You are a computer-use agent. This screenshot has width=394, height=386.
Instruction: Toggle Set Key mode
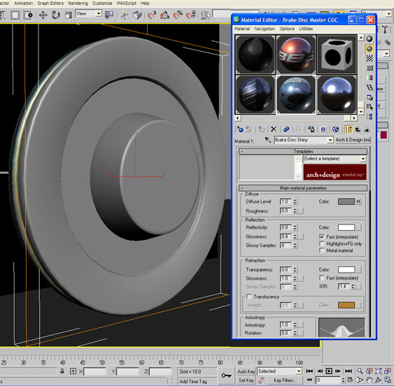coord(246,380)
